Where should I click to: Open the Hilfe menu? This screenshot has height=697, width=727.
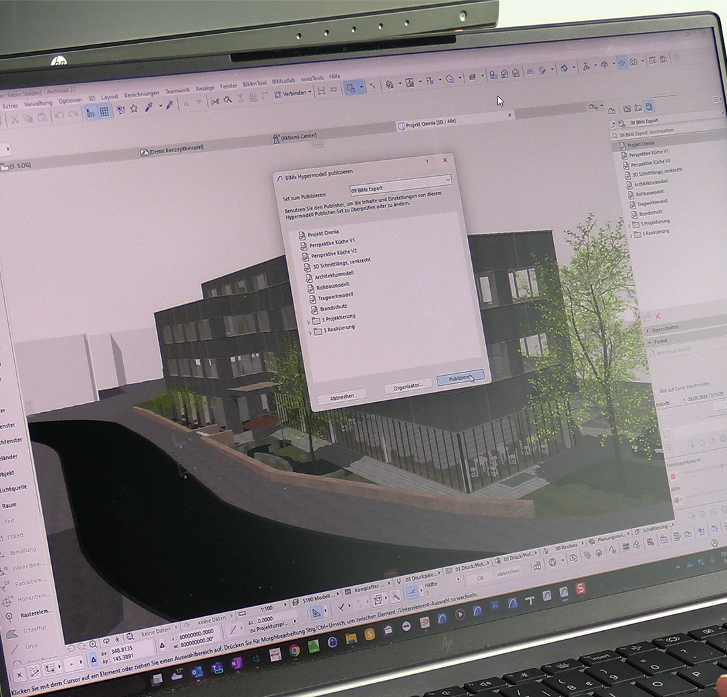(335, 76)
